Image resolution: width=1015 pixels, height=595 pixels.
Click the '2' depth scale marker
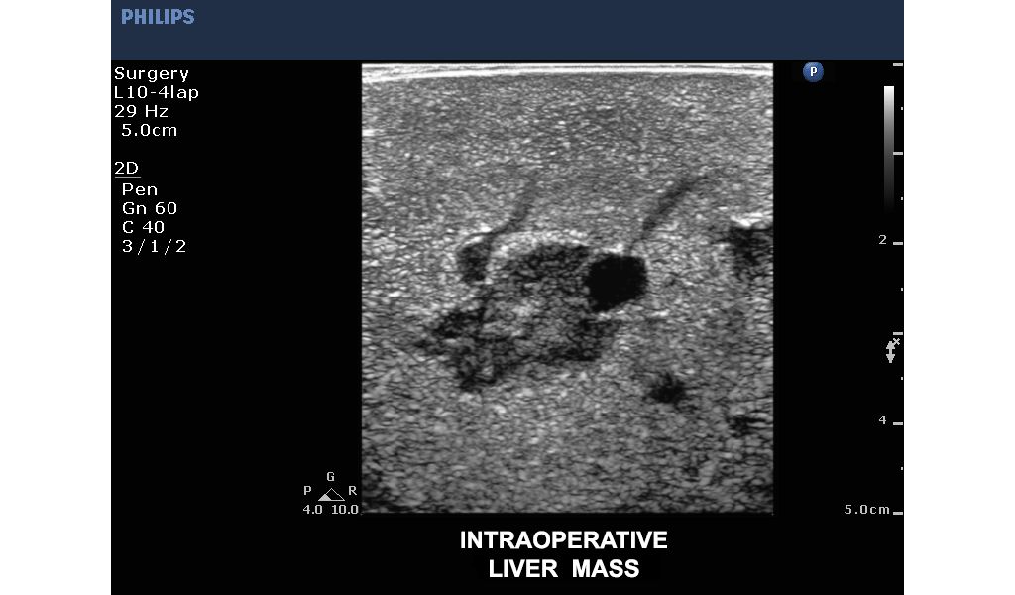(882, 240)
